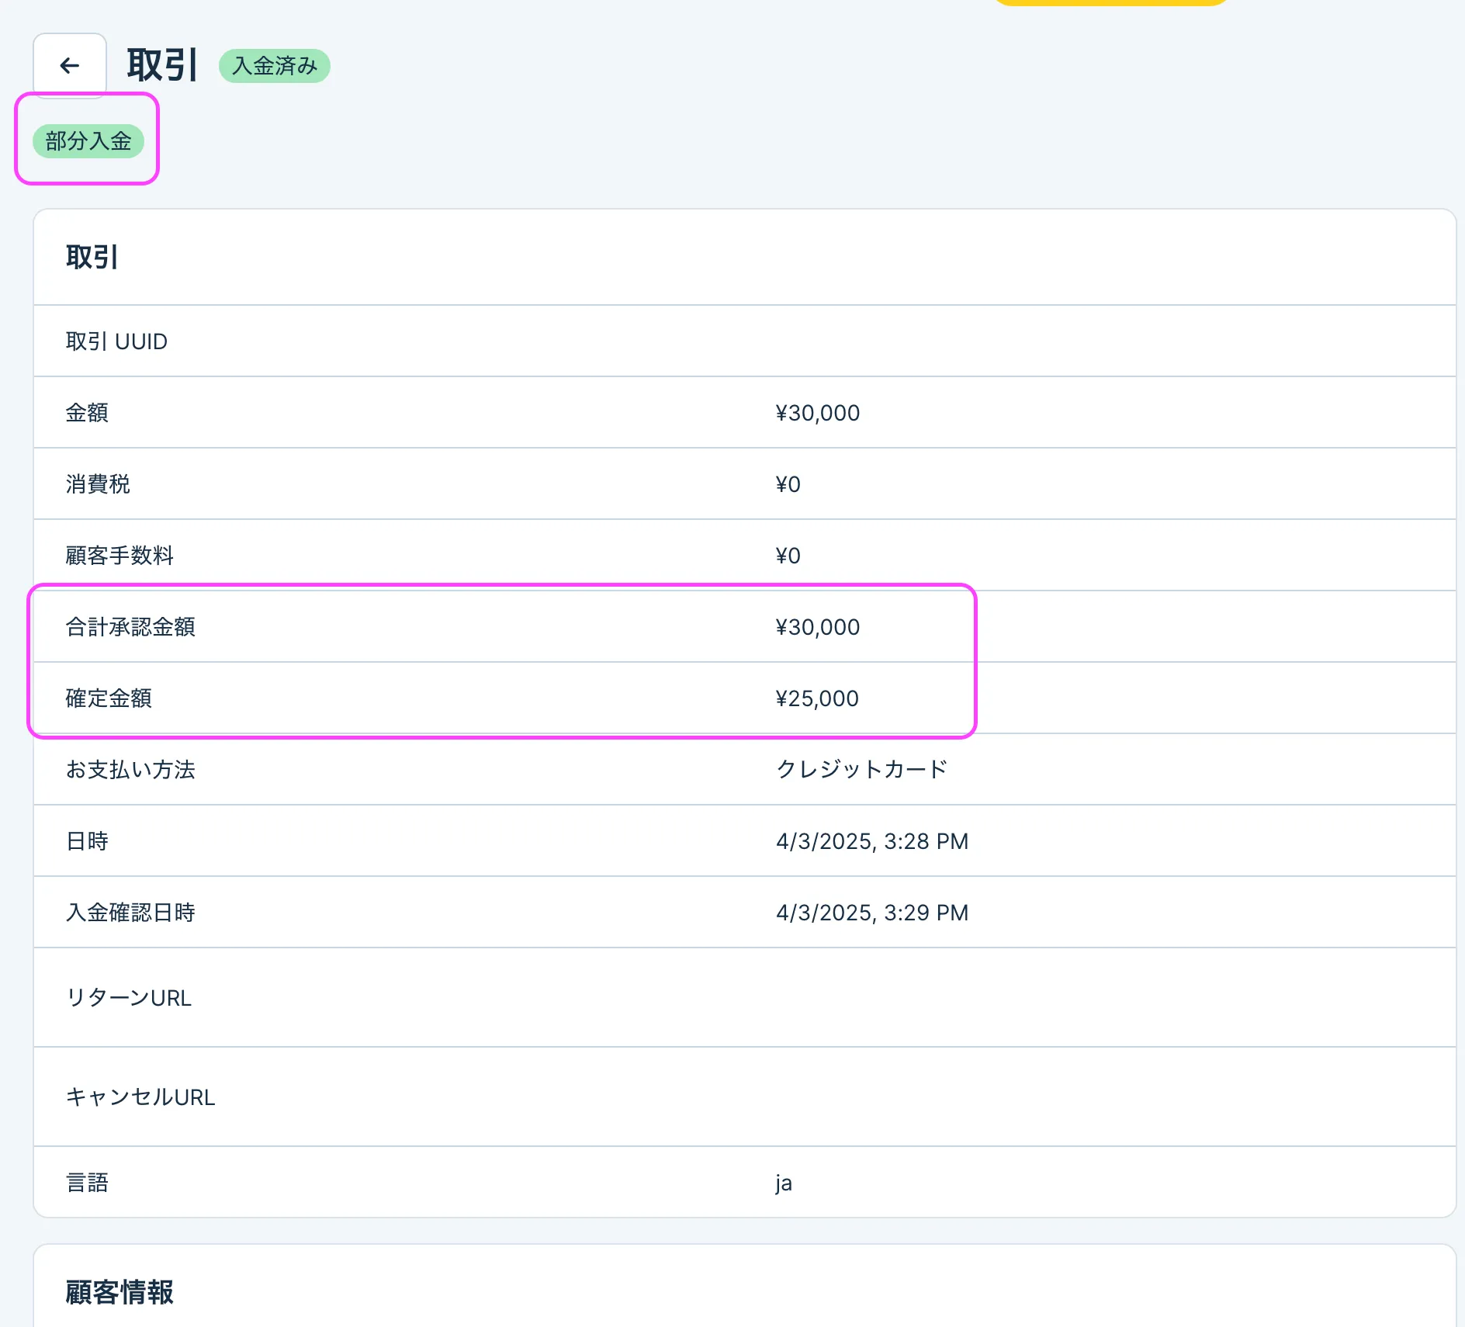The width and height of the screenshot is (1465, 1327).
Task: Click the 確定金額 value ¥25,000
Action: (x=817, y=698)
